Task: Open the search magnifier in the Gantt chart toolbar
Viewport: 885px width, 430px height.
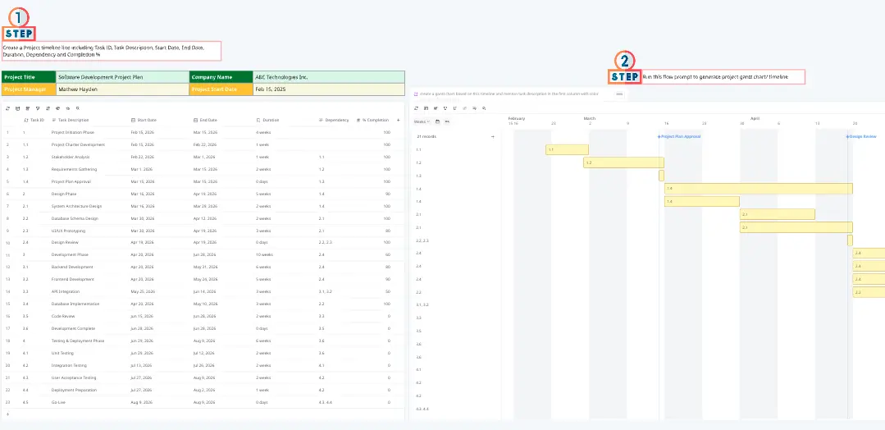Action: [485, 107]
